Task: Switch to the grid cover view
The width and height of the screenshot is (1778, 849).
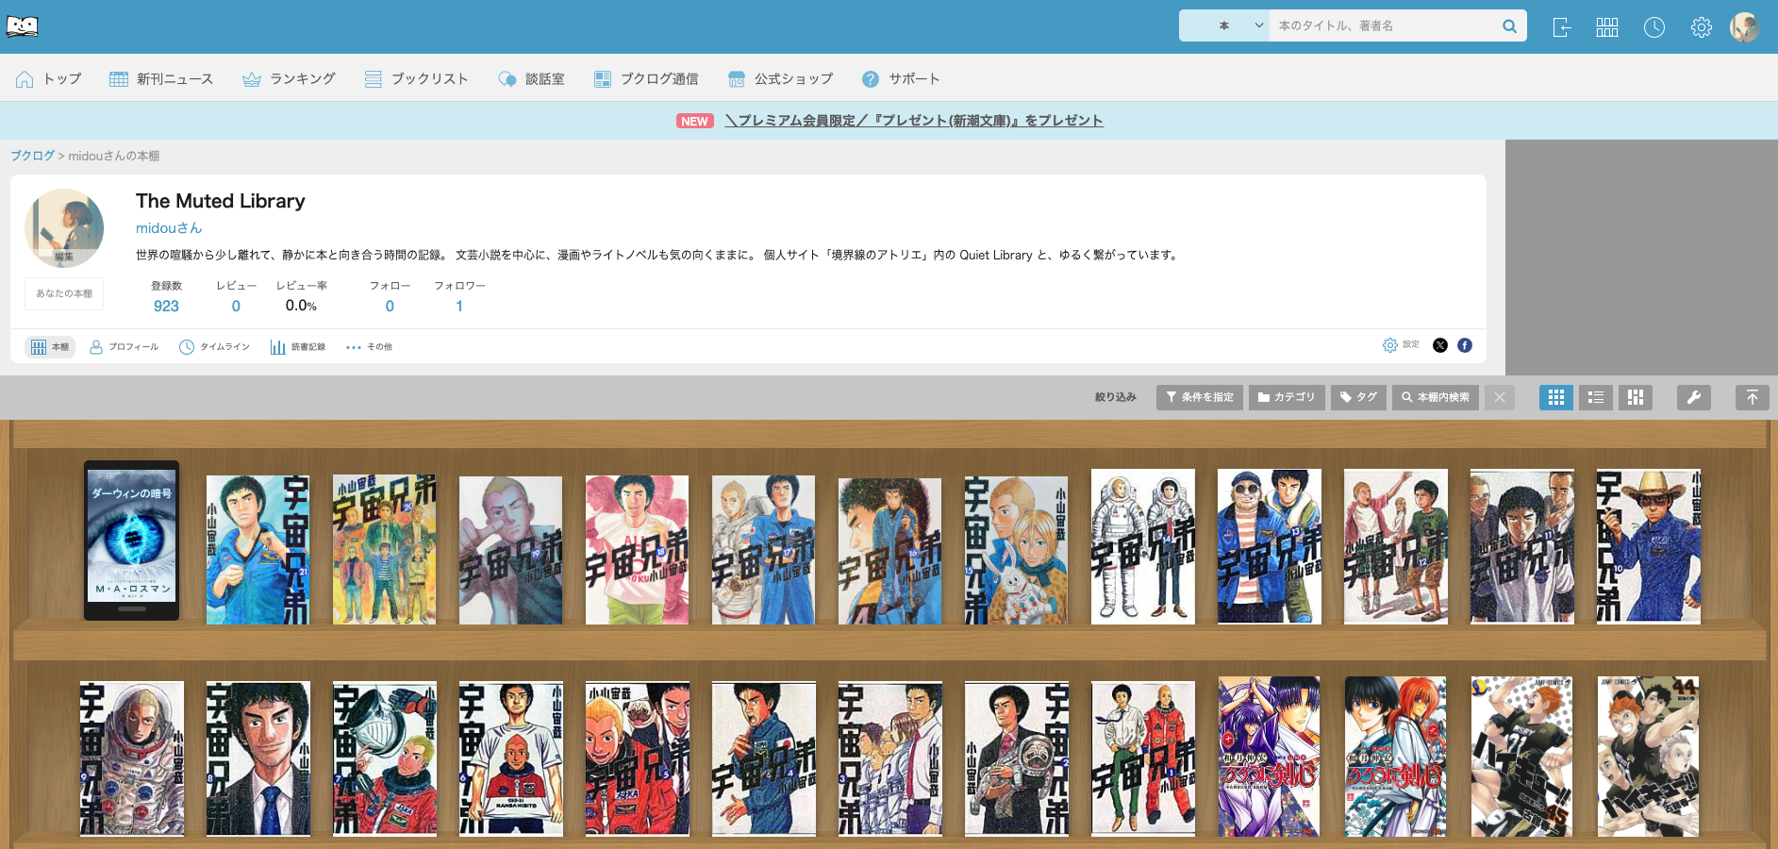Action: [x=1556, y=397]
